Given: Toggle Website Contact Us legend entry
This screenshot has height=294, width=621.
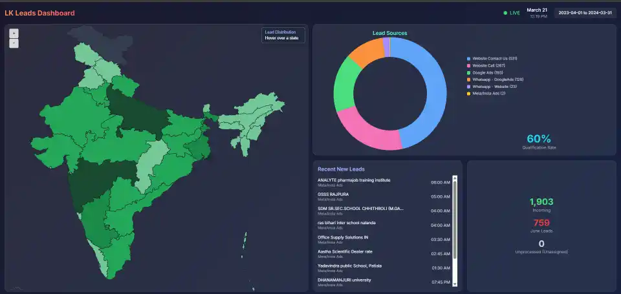Looking at the screenshot, I should [x=492, y=59].
